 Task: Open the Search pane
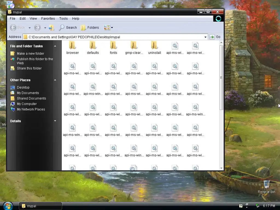click(x=68, y=28)
